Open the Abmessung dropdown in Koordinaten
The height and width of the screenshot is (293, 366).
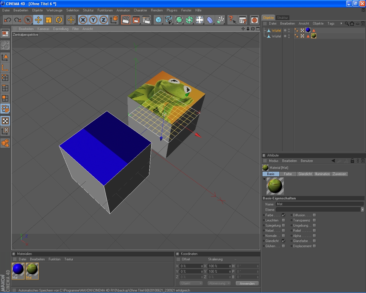(x=219, y=283)
